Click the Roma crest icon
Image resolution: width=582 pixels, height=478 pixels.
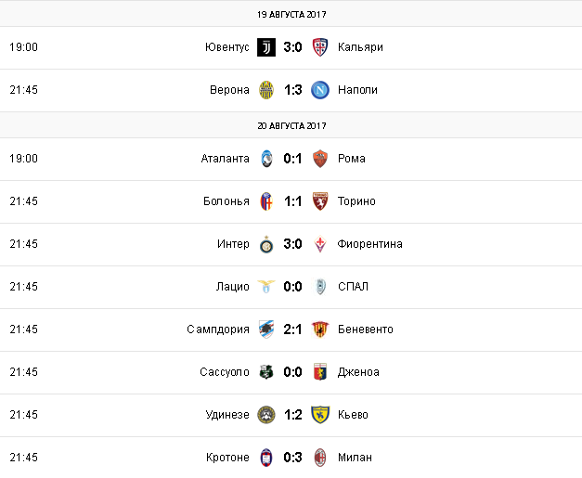point(320,159)
